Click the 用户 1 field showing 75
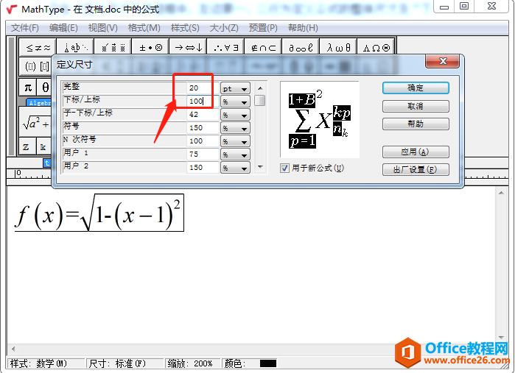Image resolution: width=515 pixels, height=373 pixels. tap(203, 154)
